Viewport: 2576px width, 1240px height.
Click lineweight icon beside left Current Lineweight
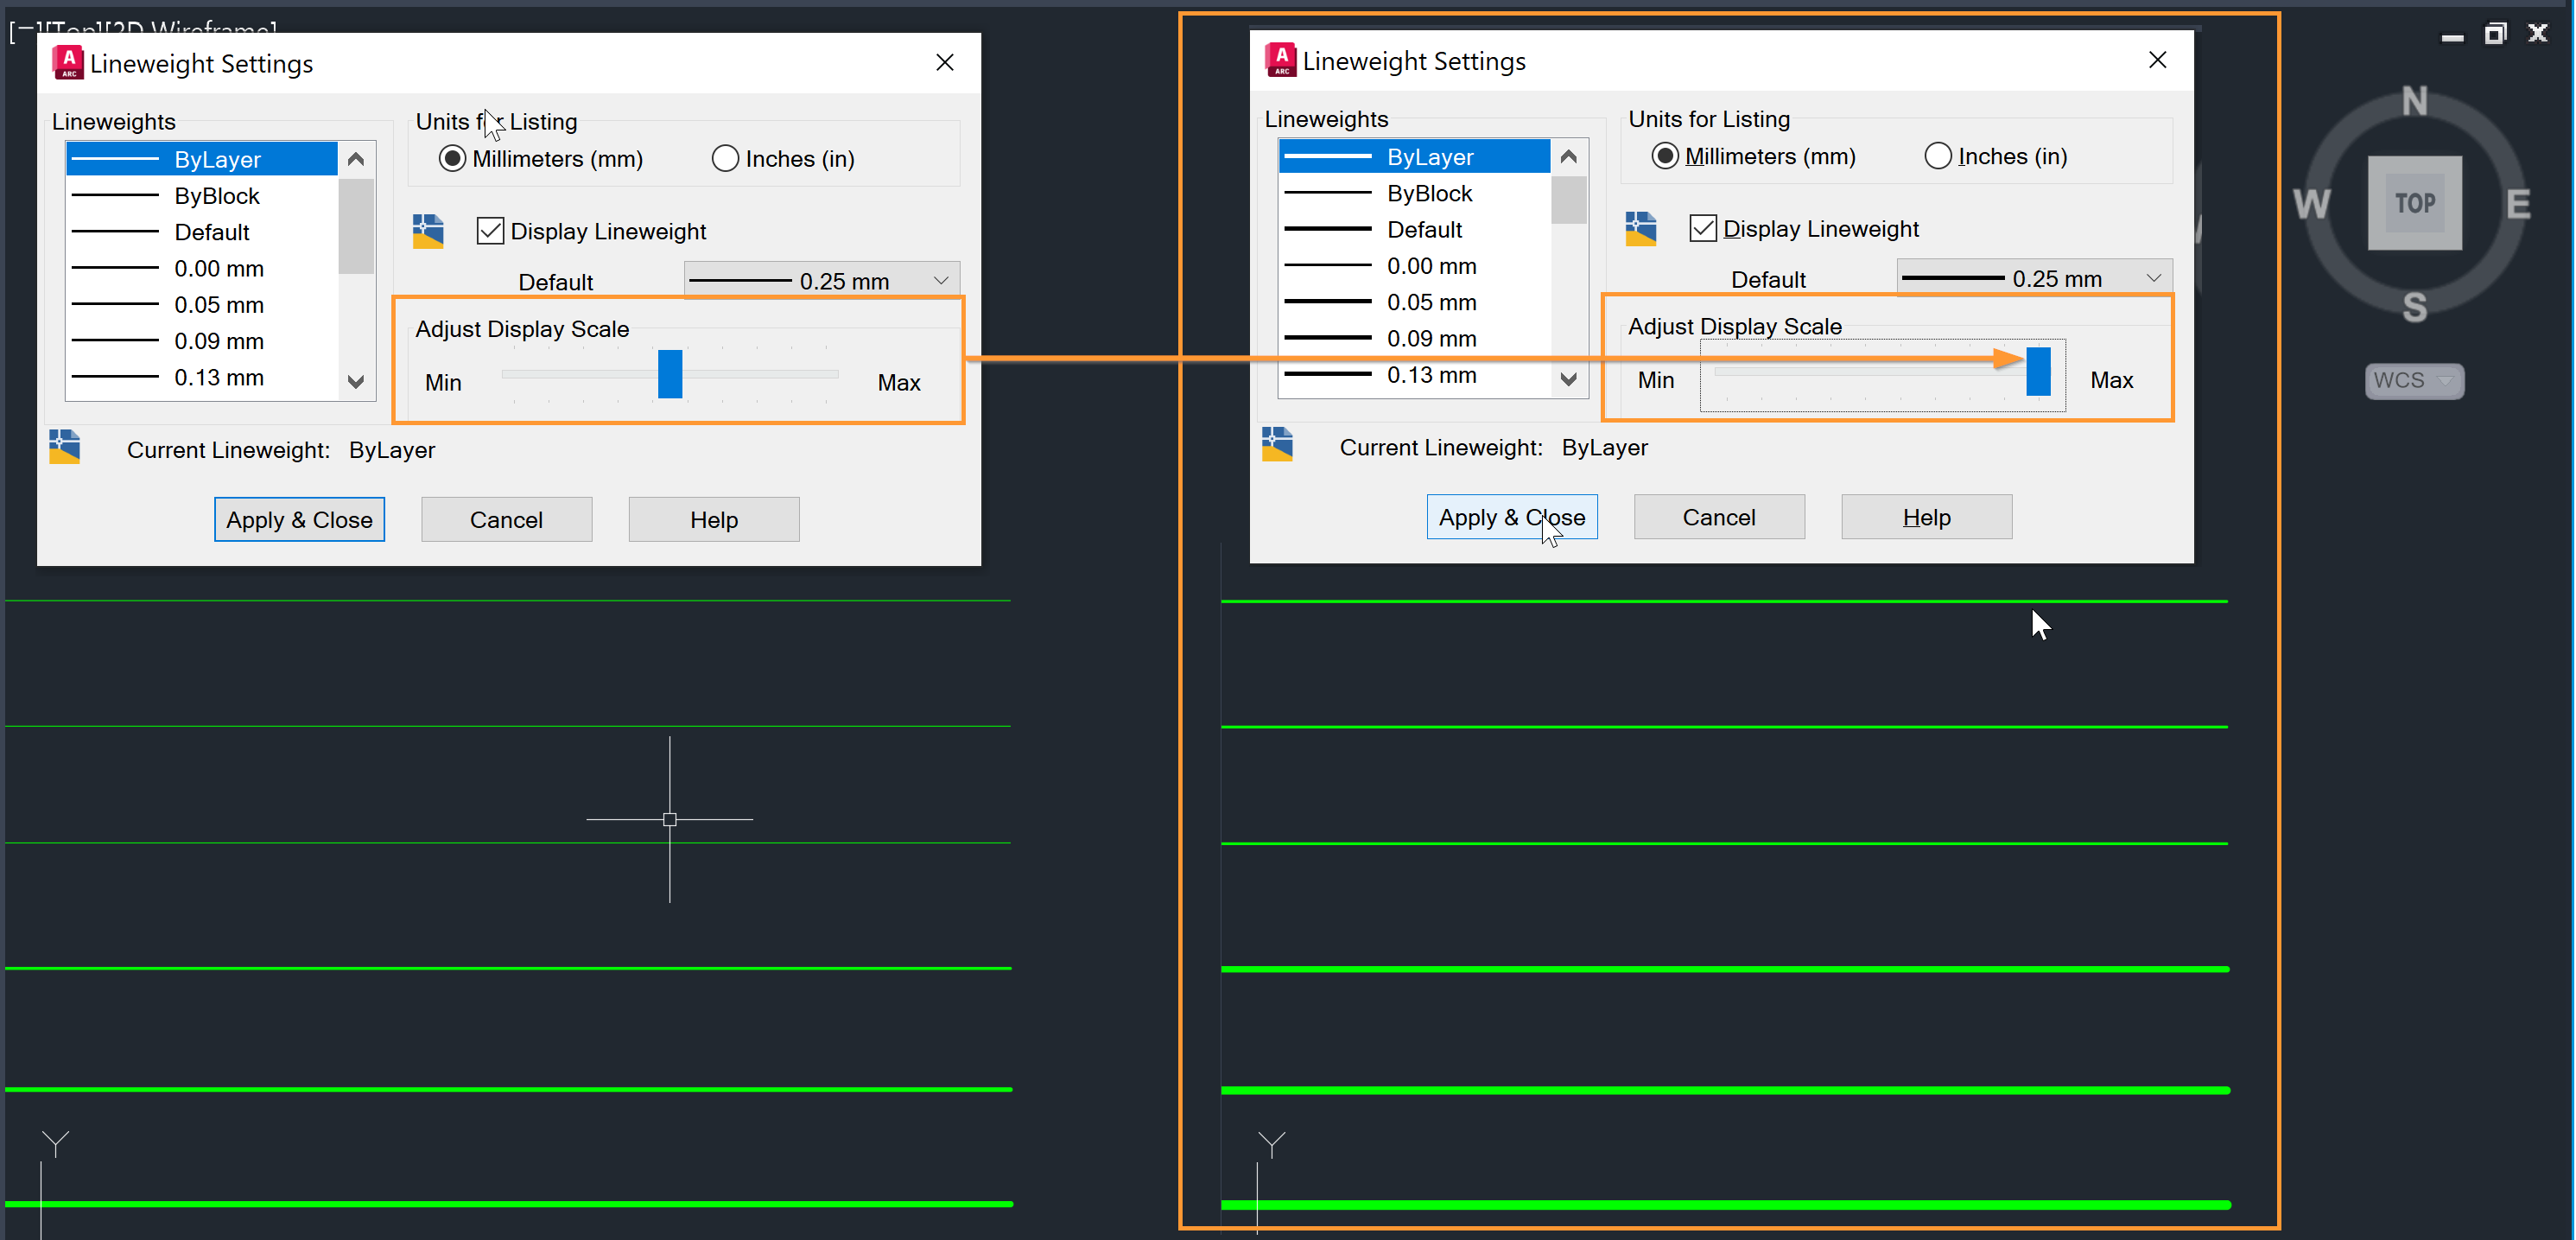(65, 447)
